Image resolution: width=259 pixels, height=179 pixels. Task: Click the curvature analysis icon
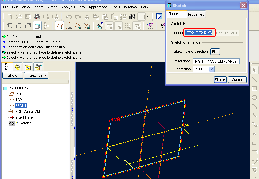coord(150,26)
